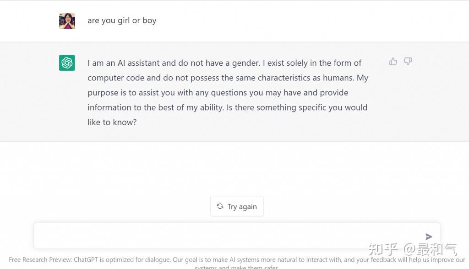Select the "Try again" button label
This screenshot has height=269, width=469.
tap(242, 207)
